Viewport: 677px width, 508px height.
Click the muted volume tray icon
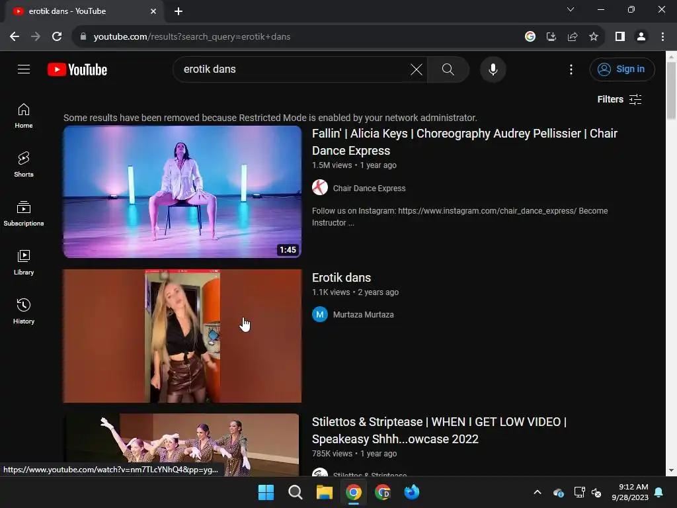point(596,492)
